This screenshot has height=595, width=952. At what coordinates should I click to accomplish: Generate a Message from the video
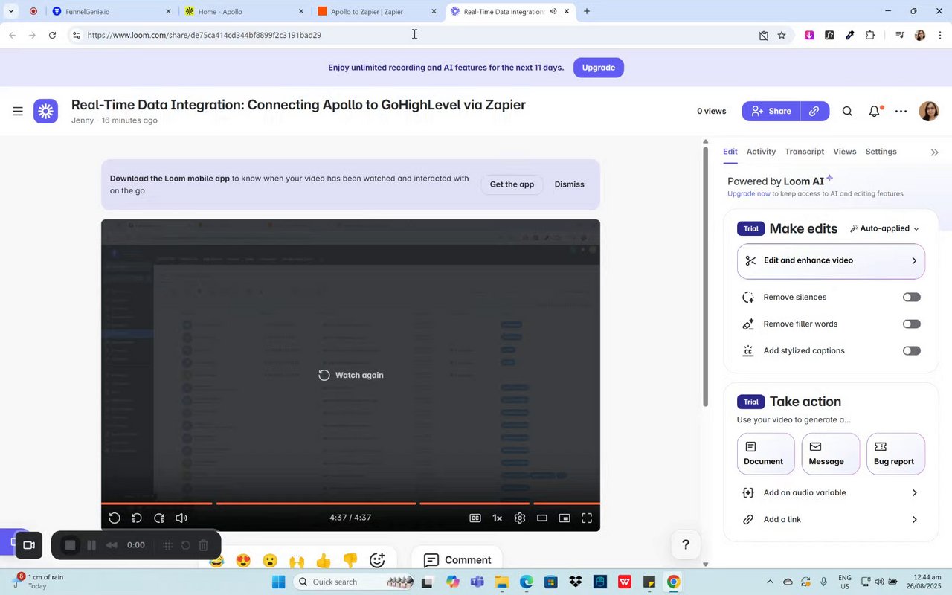[831, 454]
